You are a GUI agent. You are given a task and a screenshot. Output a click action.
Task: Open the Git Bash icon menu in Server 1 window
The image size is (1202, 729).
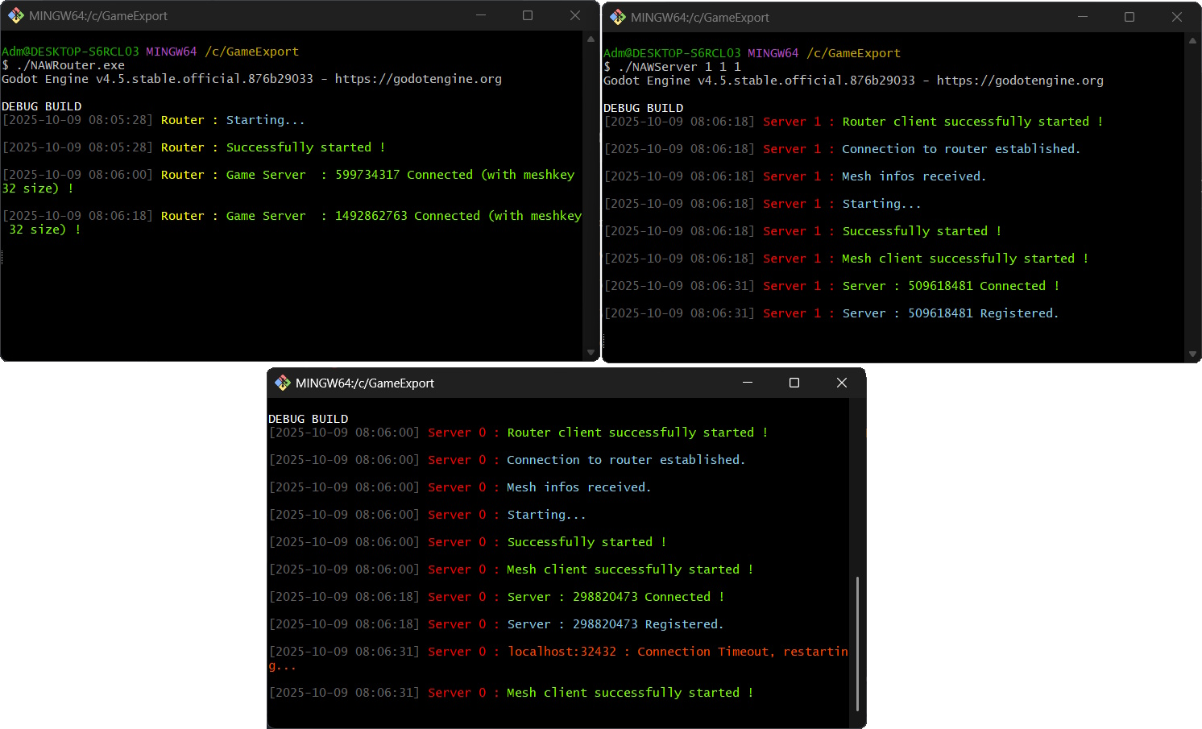618,18
